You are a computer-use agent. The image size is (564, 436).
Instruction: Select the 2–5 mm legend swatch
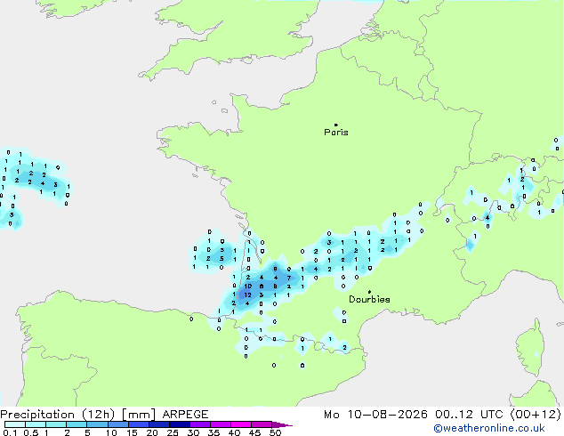point(77,424)
